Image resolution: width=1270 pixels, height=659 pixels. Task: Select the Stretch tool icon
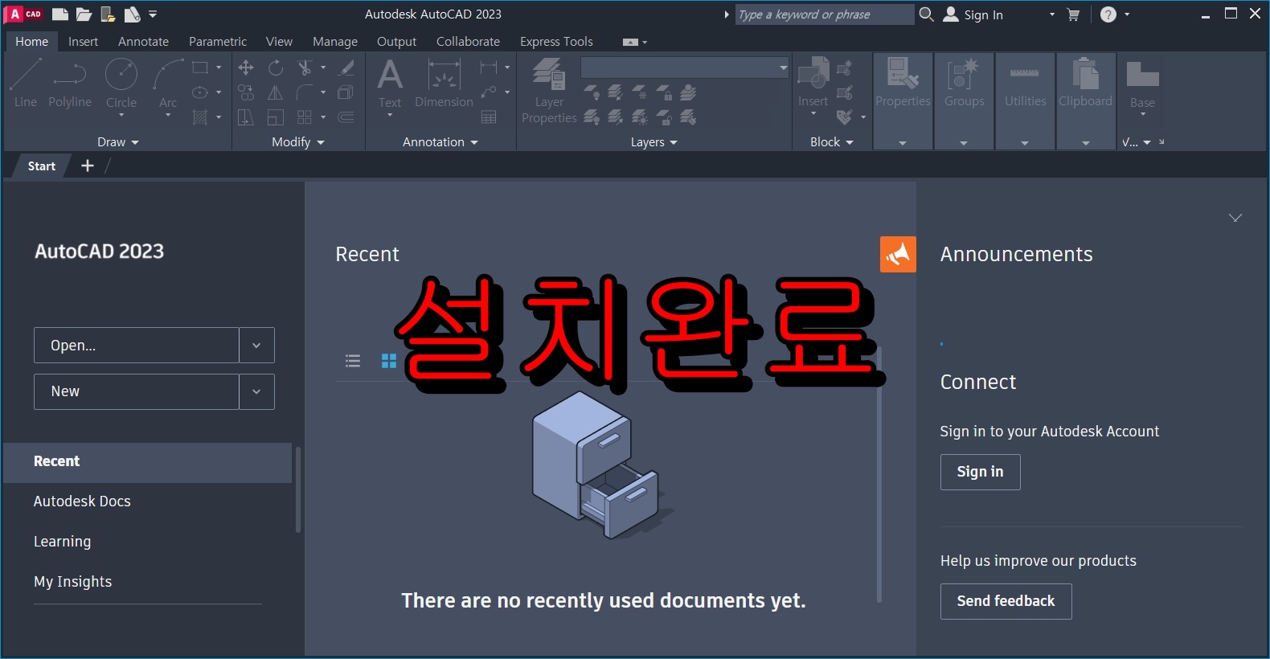246,117
